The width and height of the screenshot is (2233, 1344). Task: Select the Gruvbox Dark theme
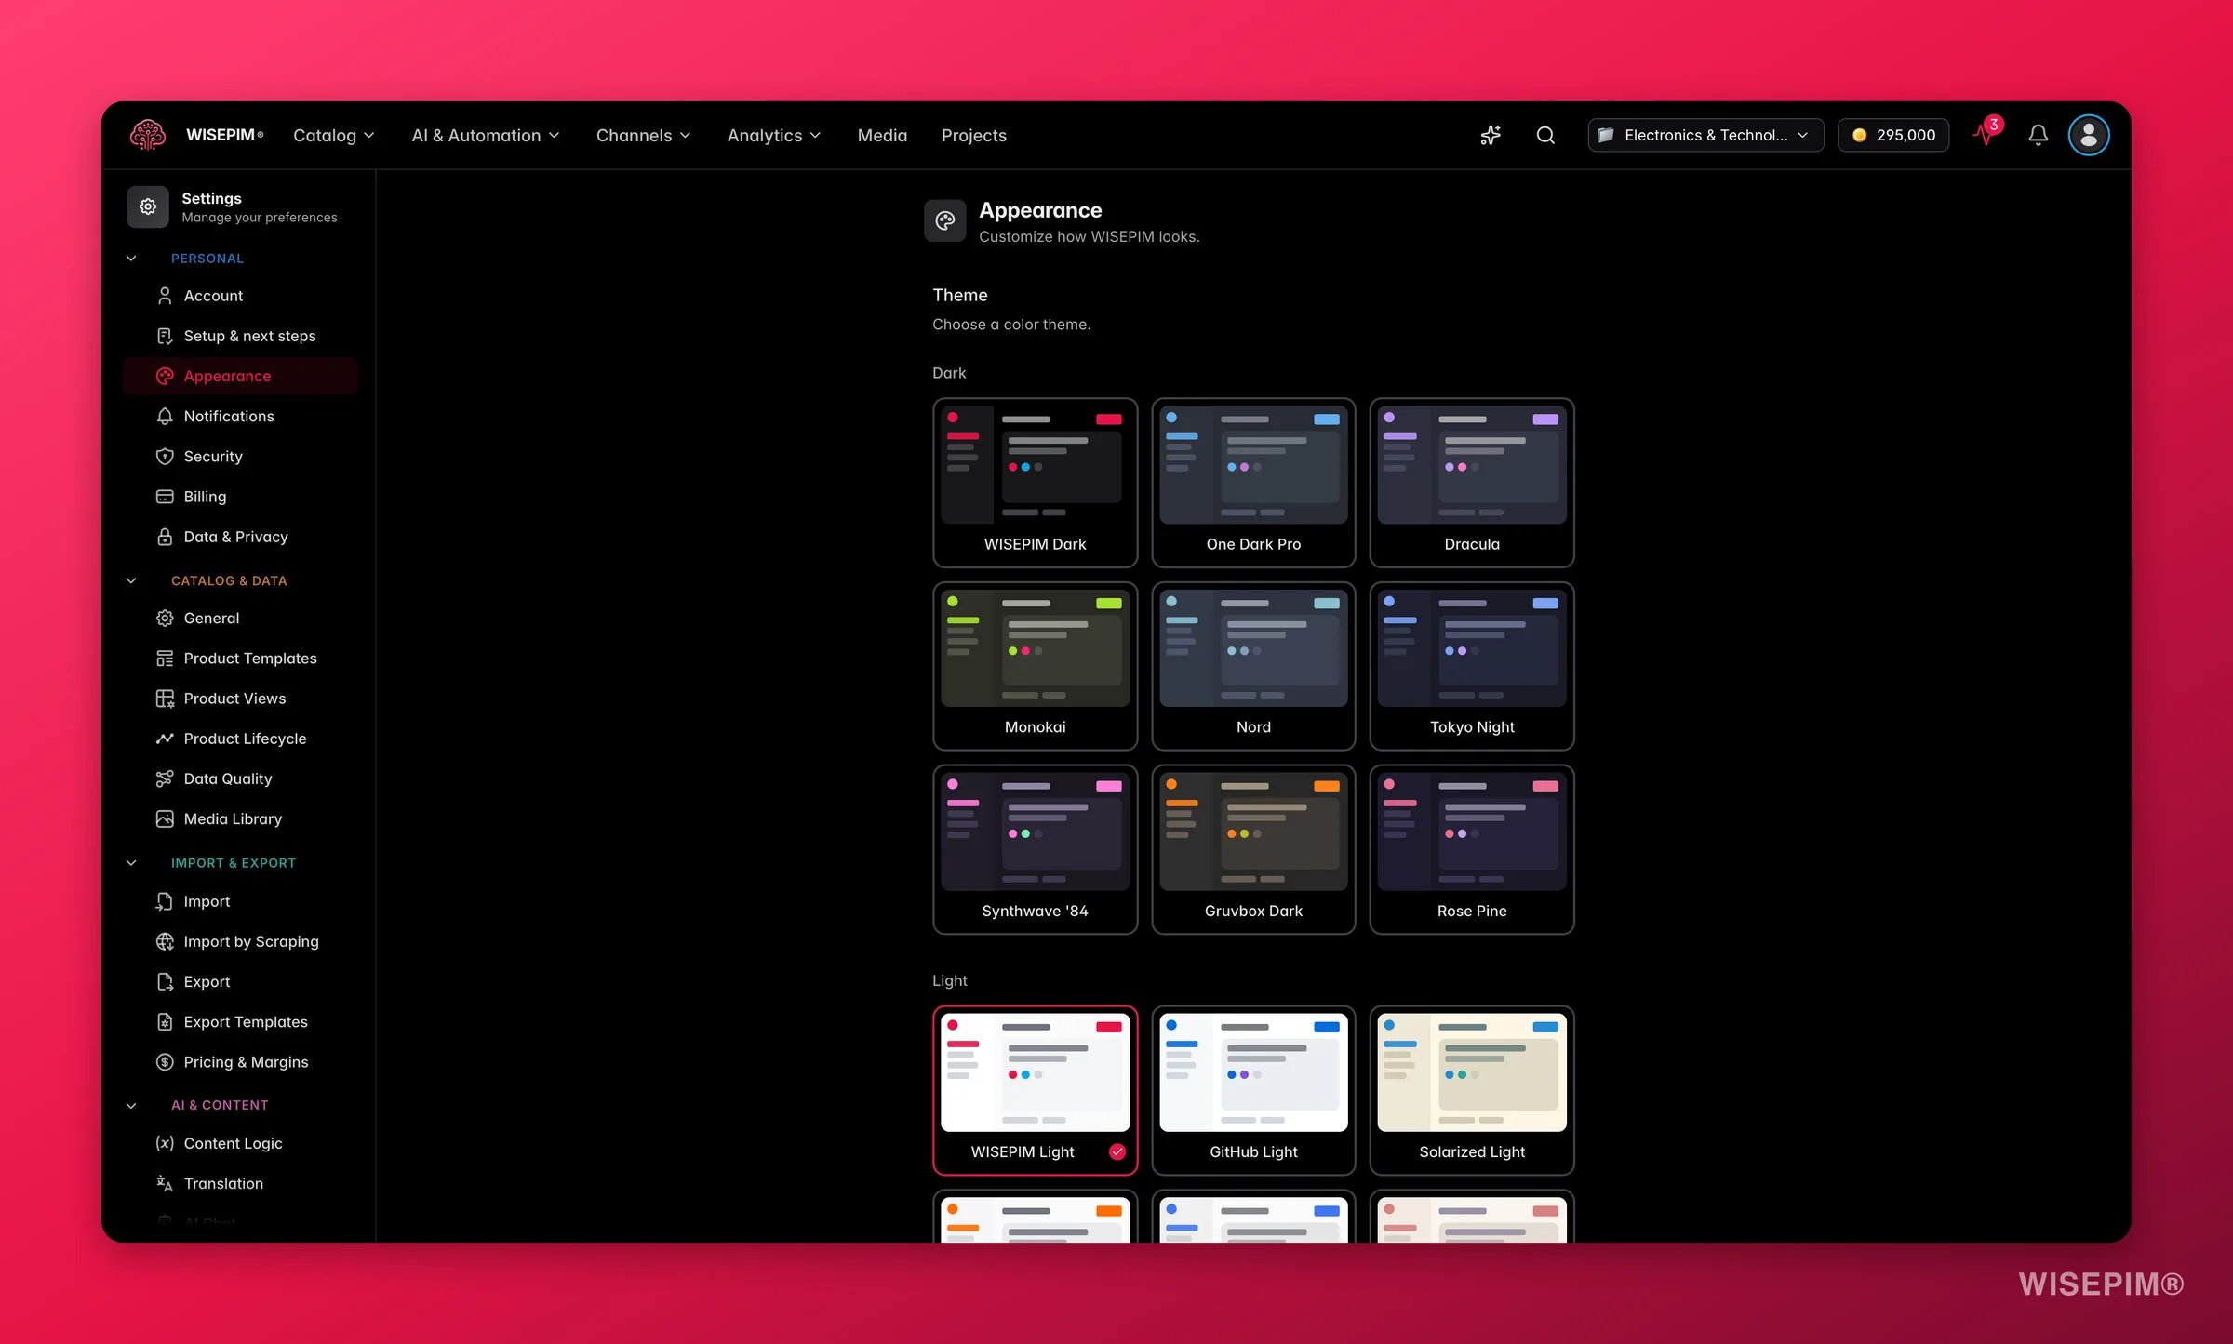click(x=1253, y=849)
